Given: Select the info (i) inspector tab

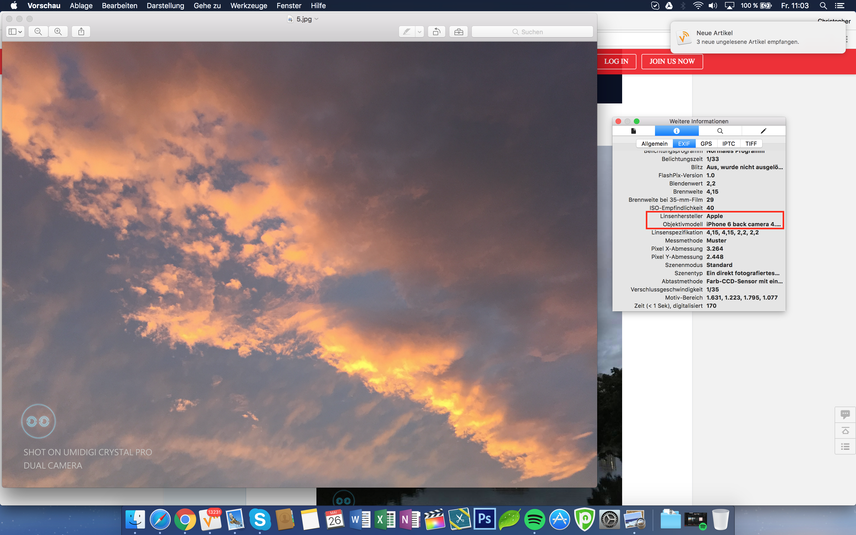Looking at the screenshot, I should point(676,130).
